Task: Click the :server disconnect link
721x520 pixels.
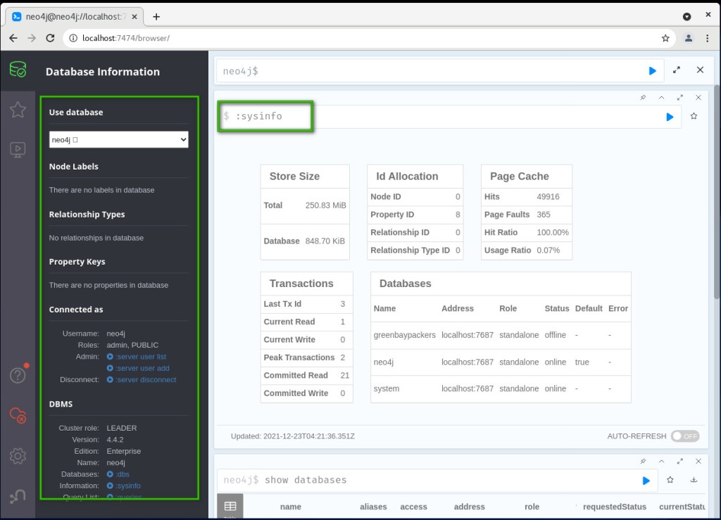Action: click(x=146, y=380)
